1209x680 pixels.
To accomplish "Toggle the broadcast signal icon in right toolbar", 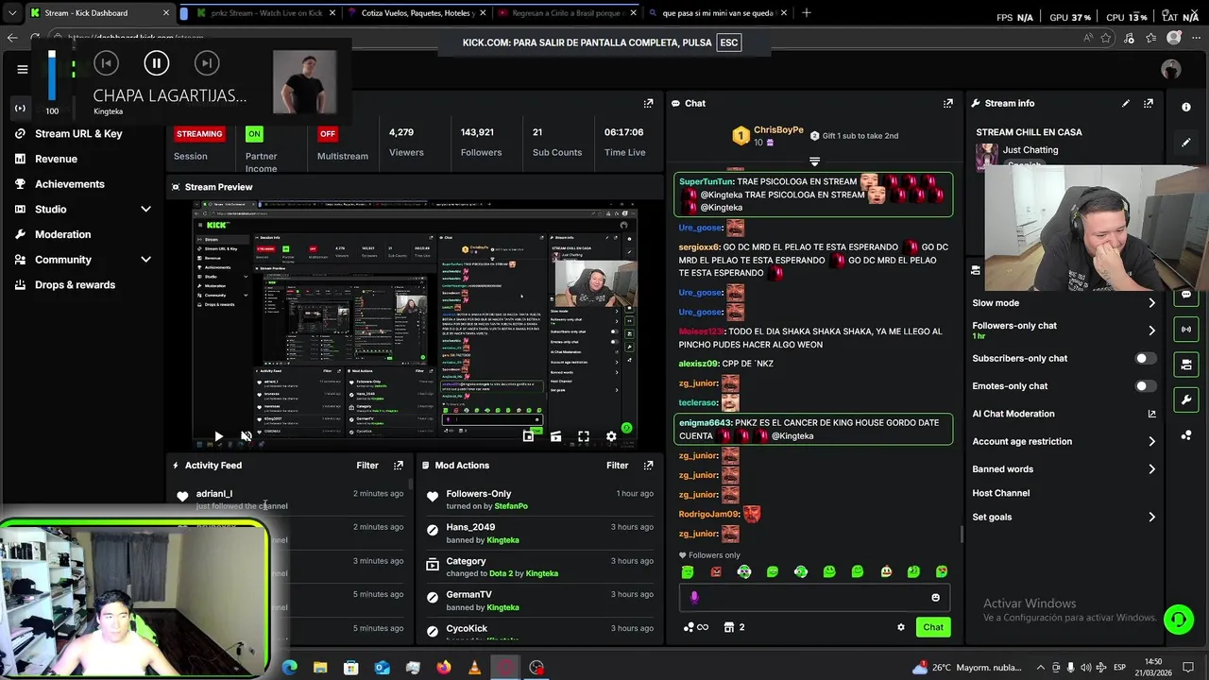I will 1186,330.
